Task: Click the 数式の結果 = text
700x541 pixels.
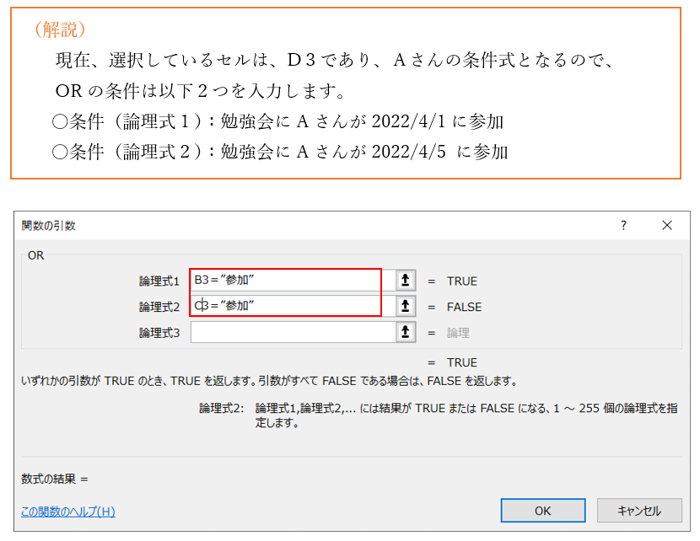Action: [x=55, y=479]
